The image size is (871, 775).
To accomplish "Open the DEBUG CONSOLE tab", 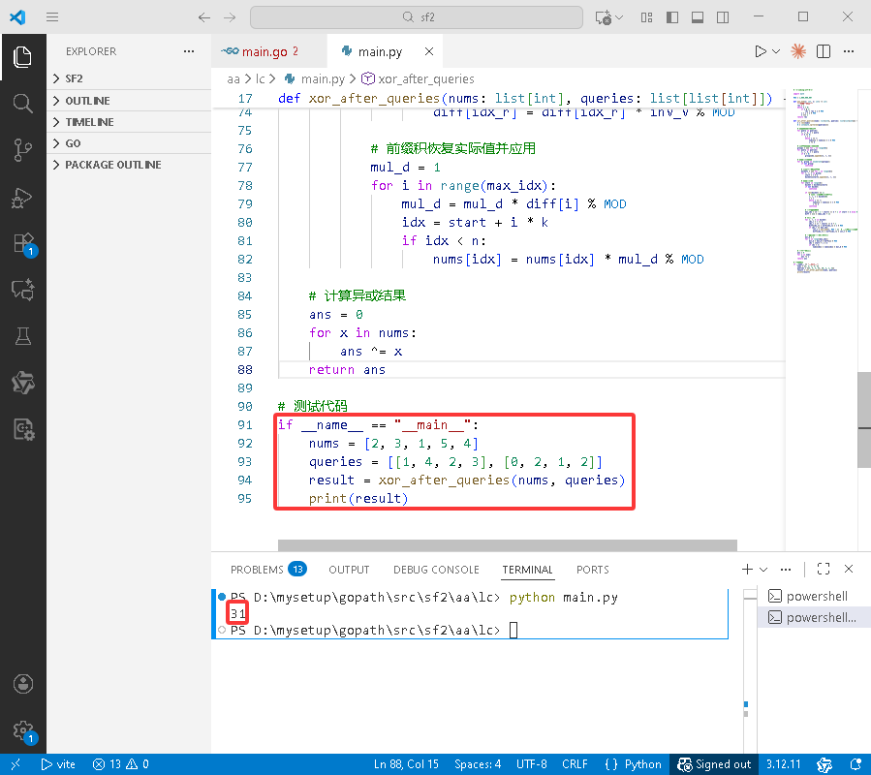I will click(x=436, y=570).
